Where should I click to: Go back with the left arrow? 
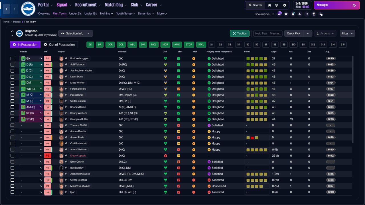[x=7, y=9]
